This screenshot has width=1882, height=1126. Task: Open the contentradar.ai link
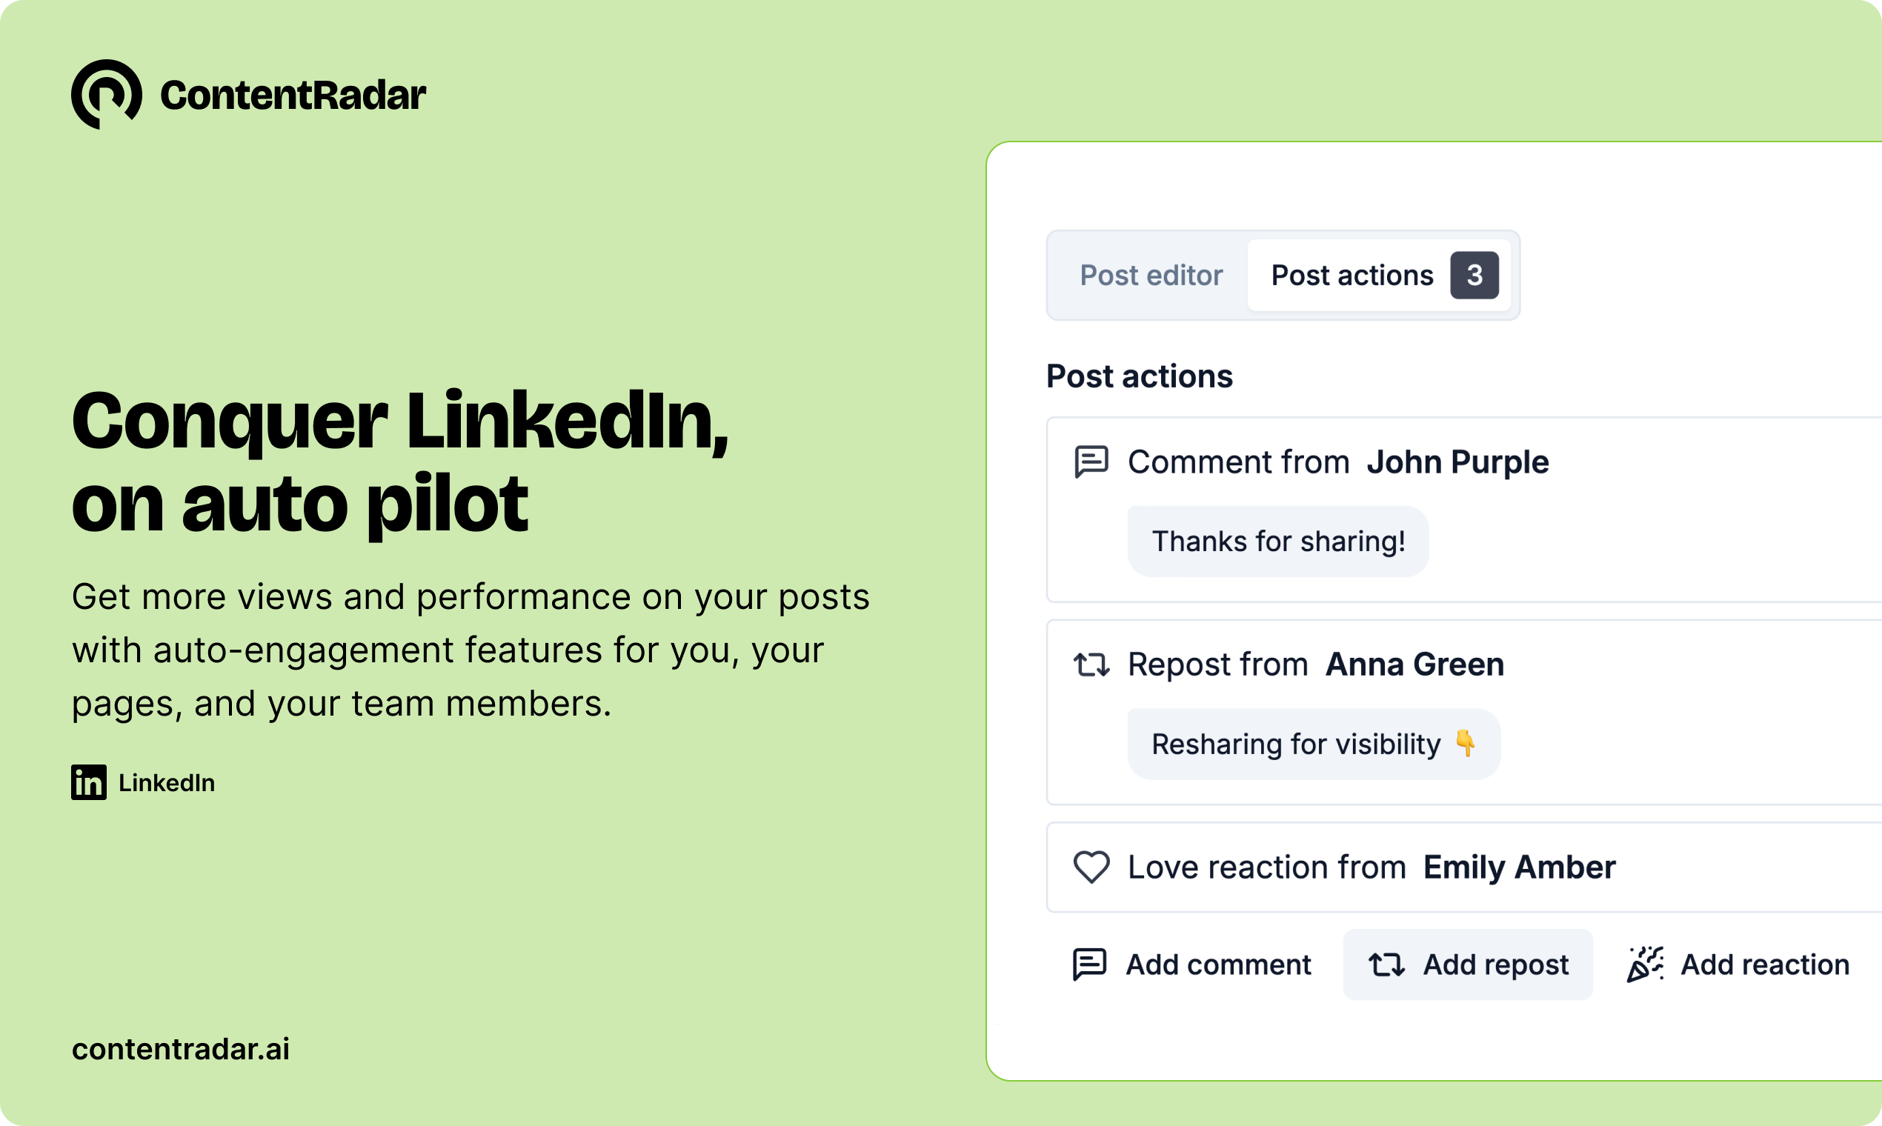pyautogui.click(x=181, y=1049)
